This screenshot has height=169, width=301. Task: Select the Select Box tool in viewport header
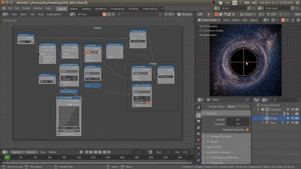pyautogui.click(x=209, y=15)
